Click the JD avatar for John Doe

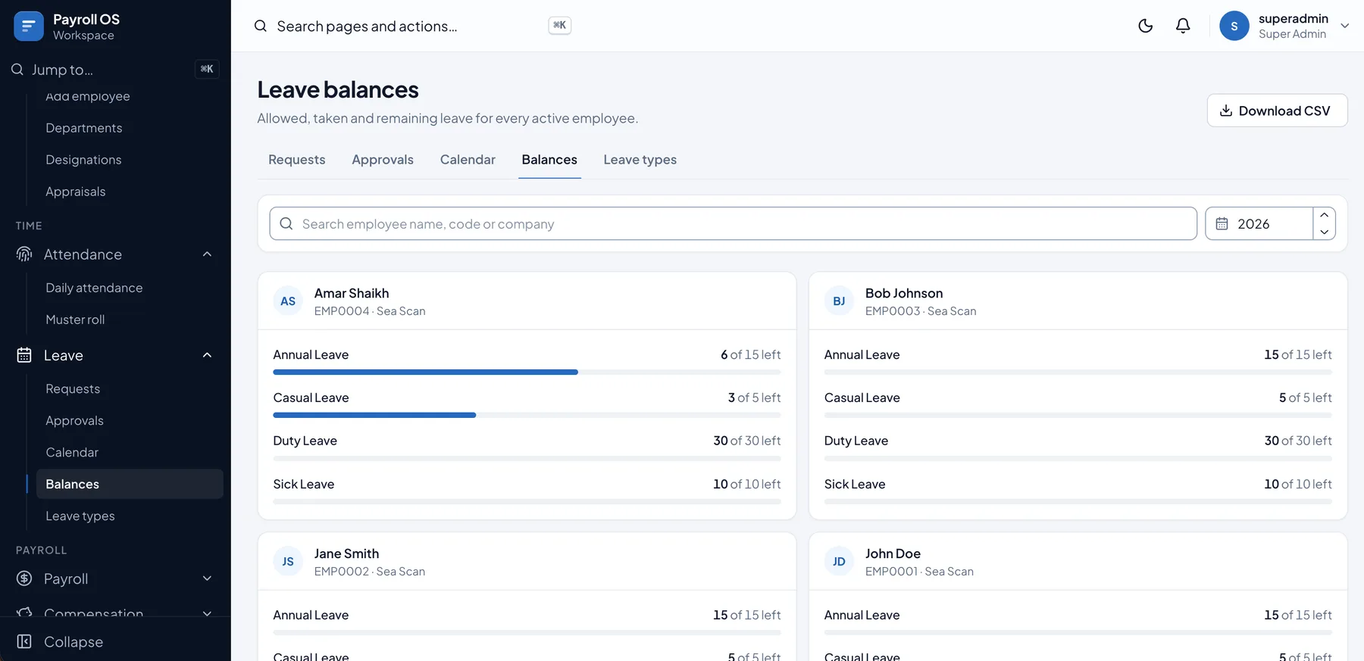[x=839, y=562]
